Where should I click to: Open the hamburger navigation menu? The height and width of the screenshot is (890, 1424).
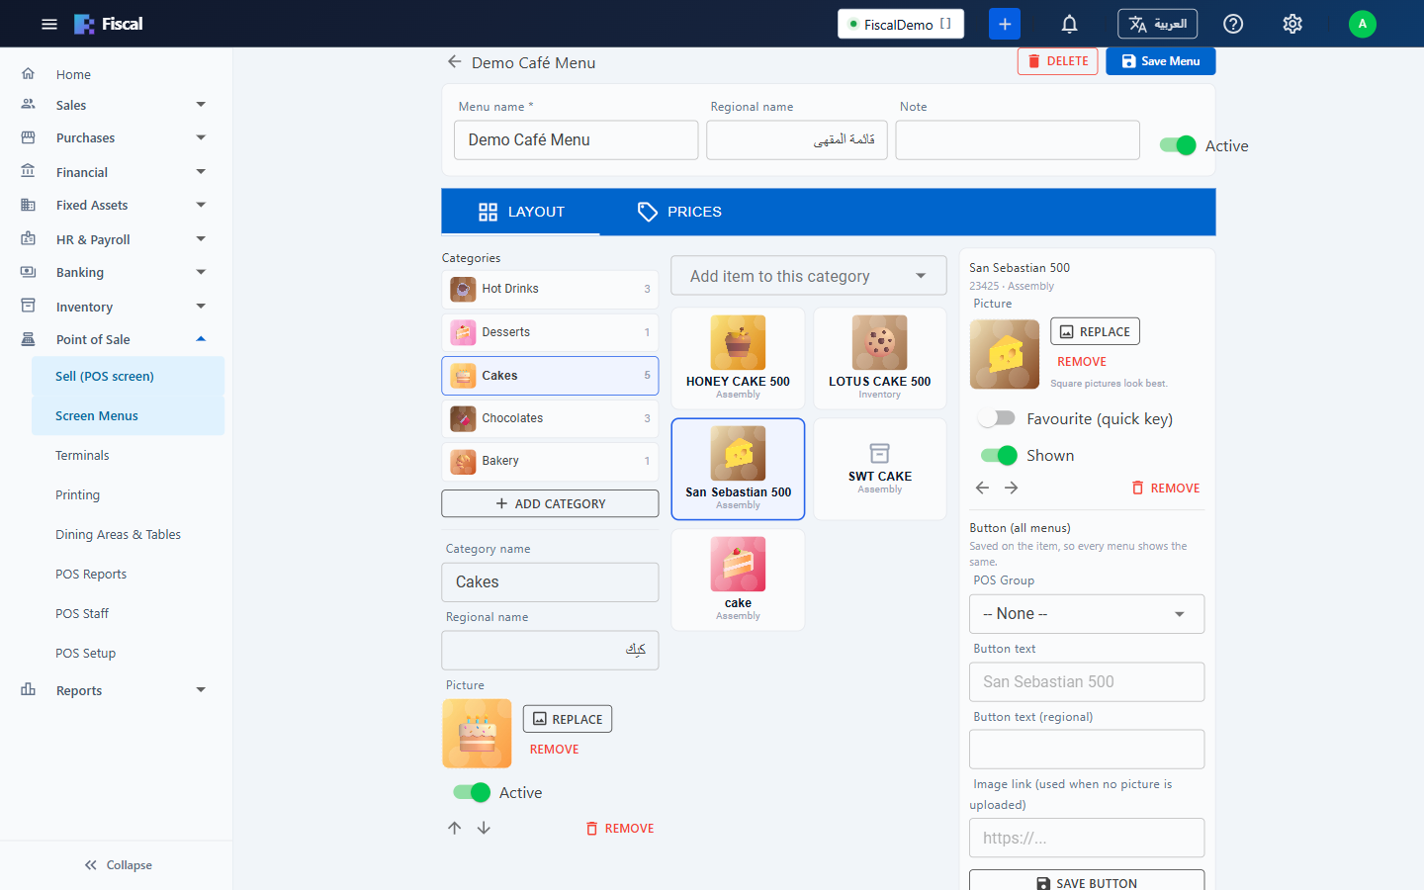[49, 24]
